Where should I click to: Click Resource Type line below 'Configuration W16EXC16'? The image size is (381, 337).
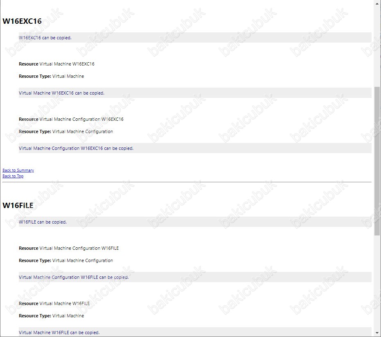66,131
